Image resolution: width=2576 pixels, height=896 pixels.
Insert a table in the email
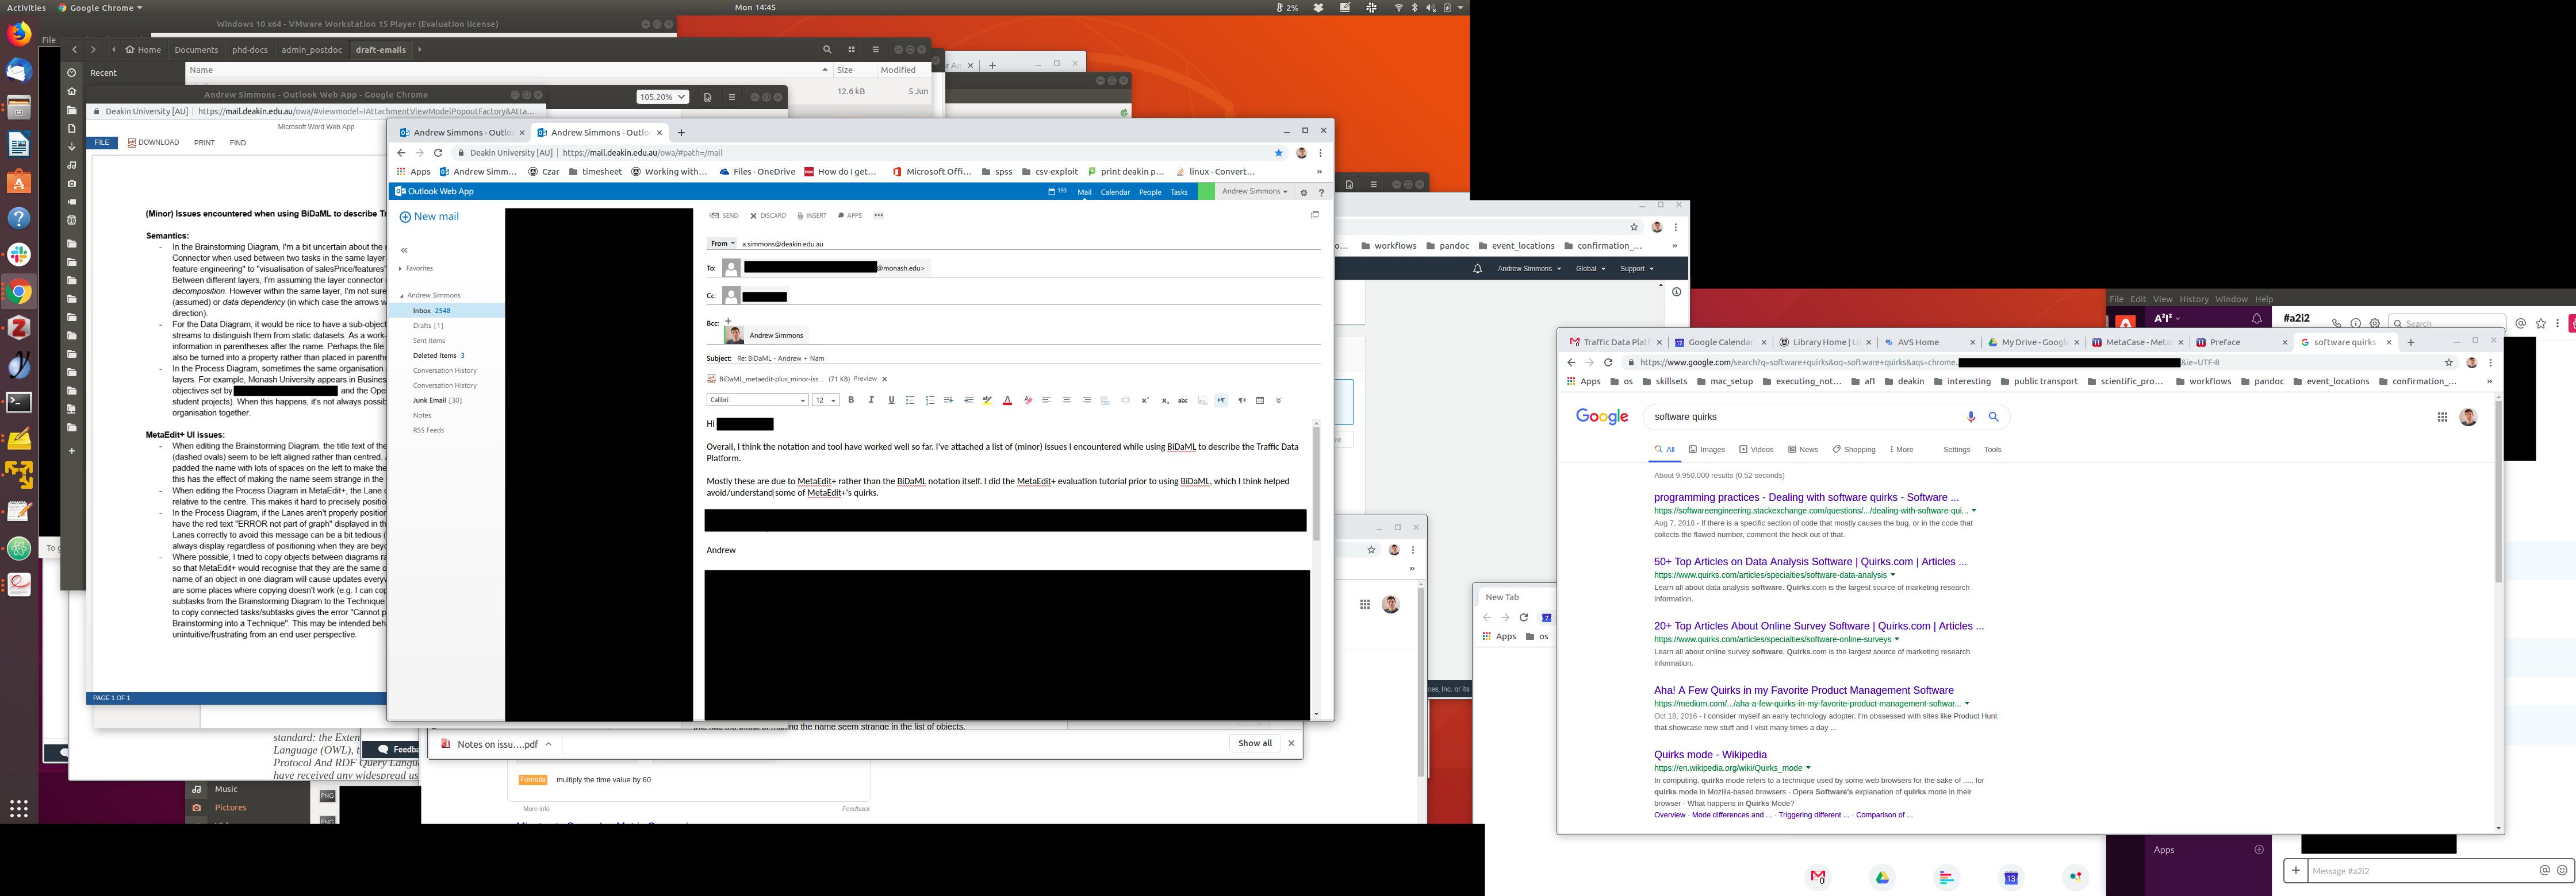click(x=1260, y=400)
